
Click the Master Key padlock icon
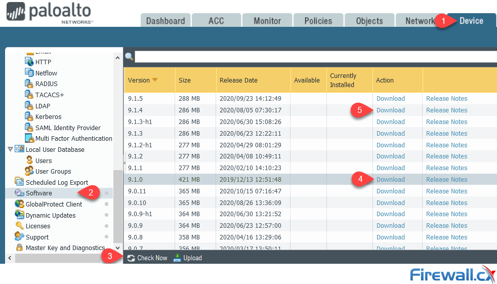click(x=19, y=248)
